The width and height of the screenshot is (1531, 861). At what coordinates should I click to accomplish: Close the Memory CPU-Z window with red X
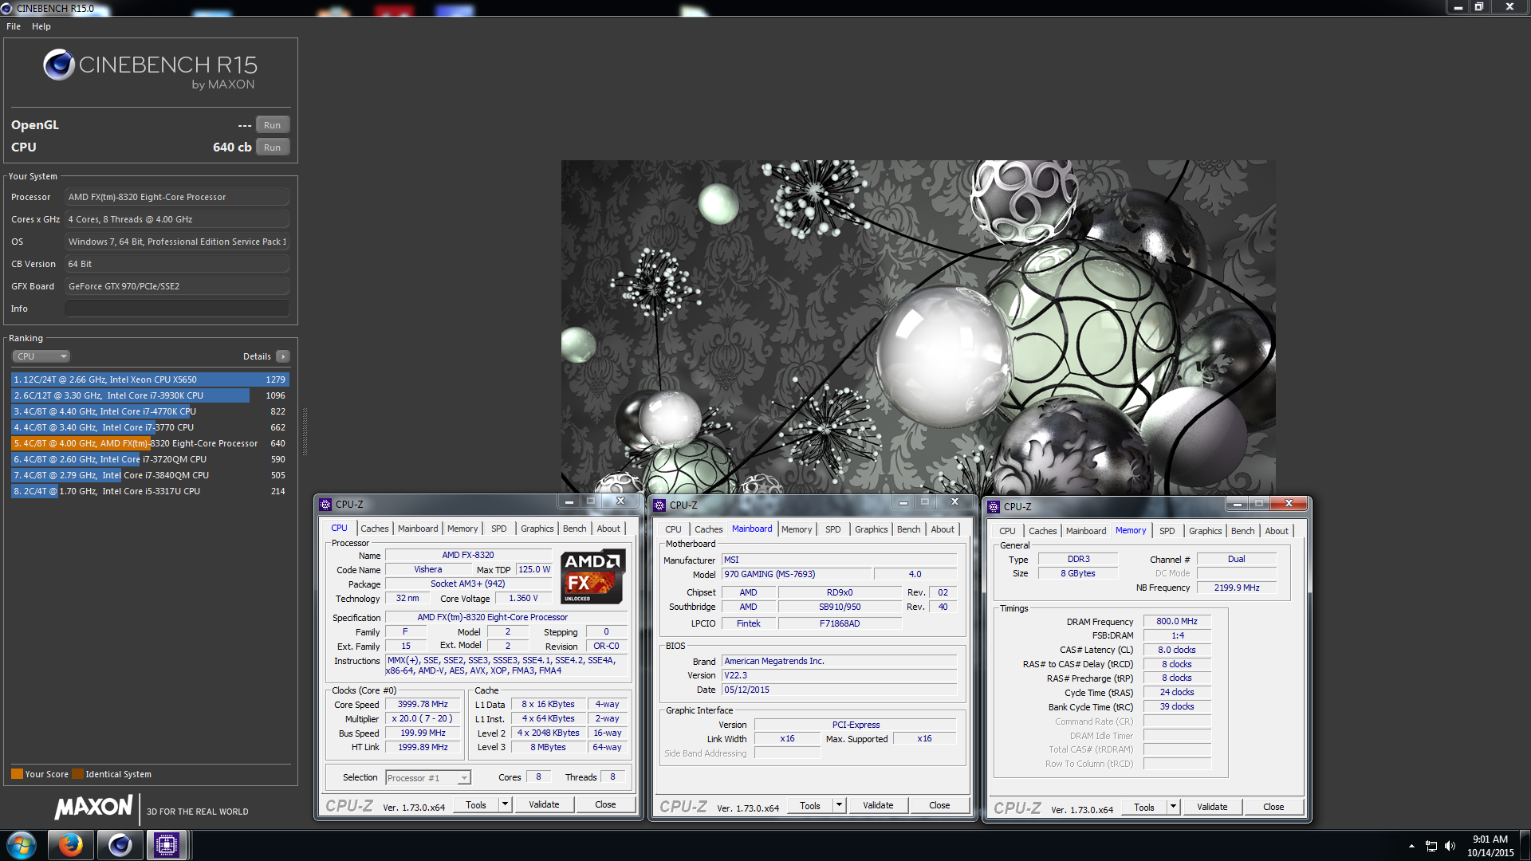[1289, 504]
